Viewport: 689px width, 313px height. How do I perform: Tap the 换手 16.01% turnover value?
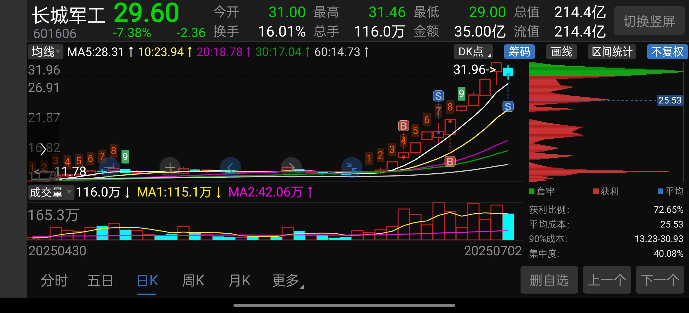(x=282, y=32)
